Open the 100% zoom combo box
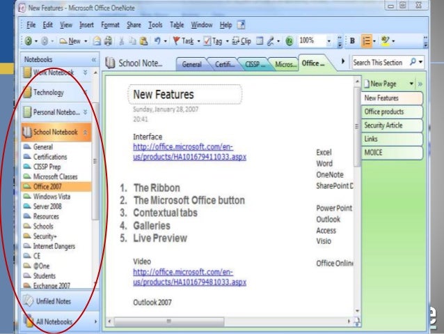 tap(315, 41)
